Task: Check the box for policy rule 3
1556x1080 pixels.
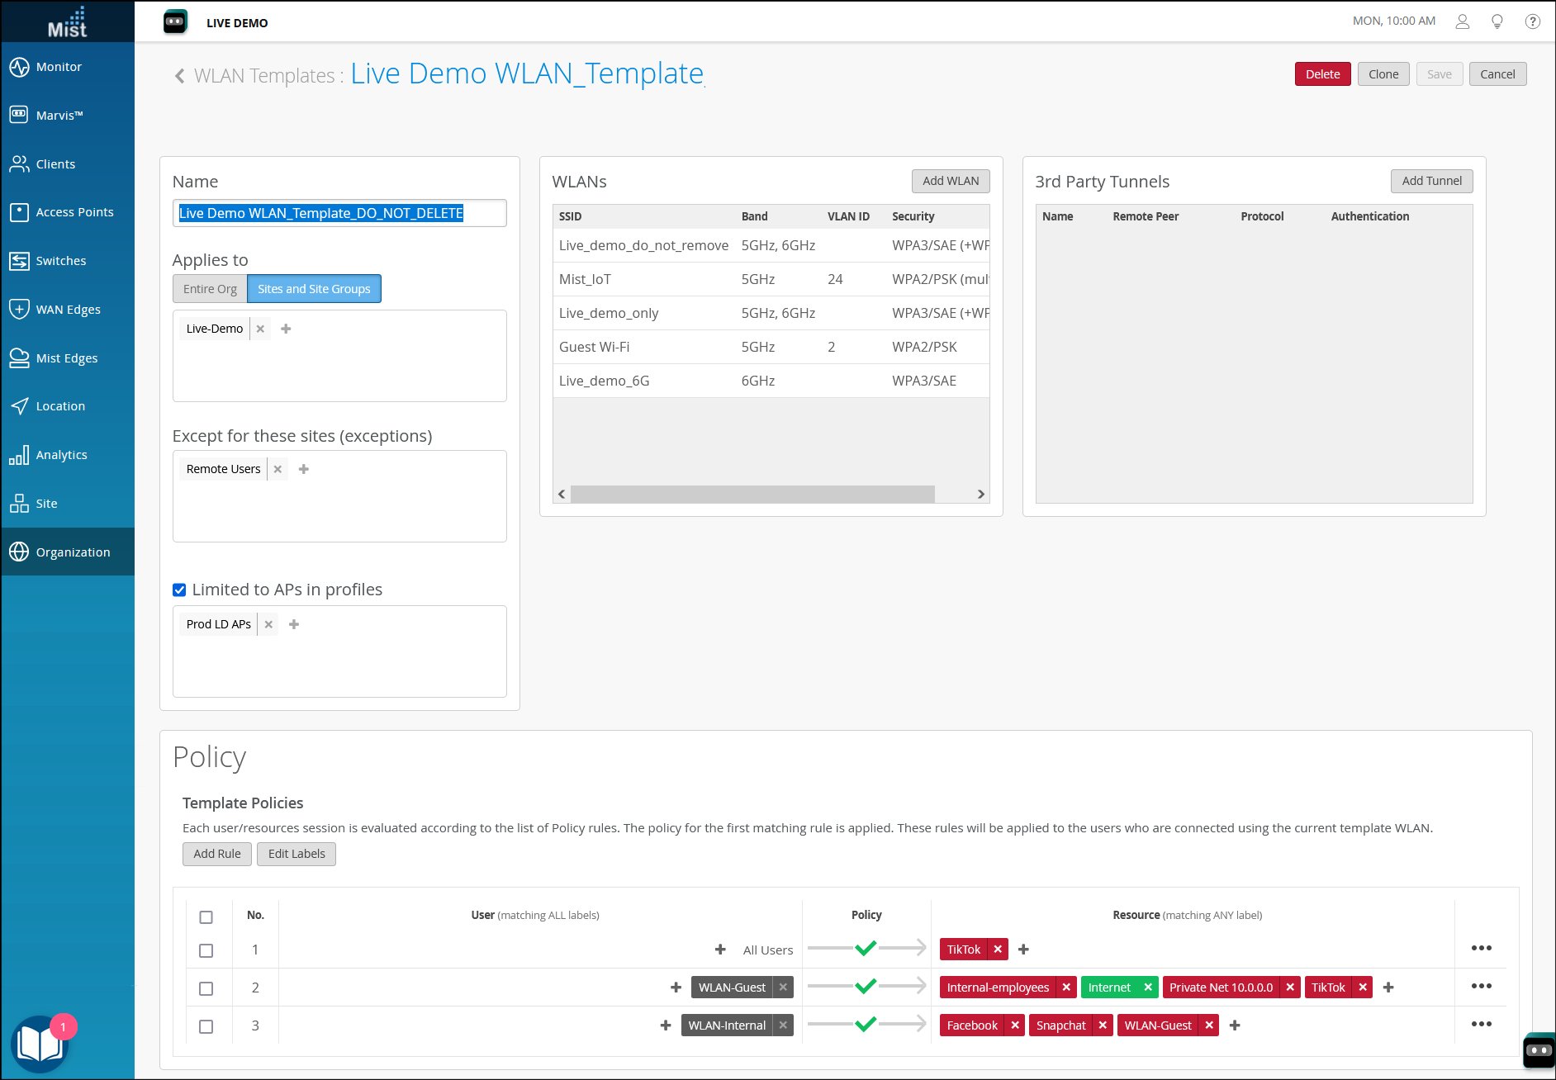Action: click(206, 1027)
